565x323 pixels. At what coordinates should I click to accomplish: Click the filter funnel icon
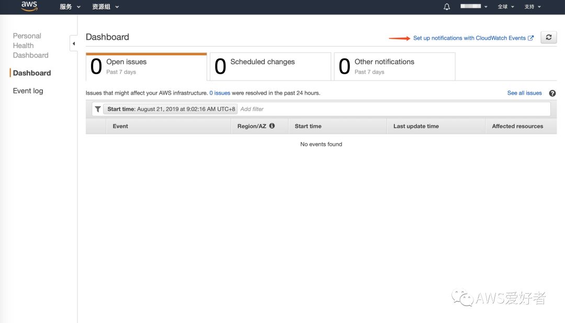click(x=98, y=109)
